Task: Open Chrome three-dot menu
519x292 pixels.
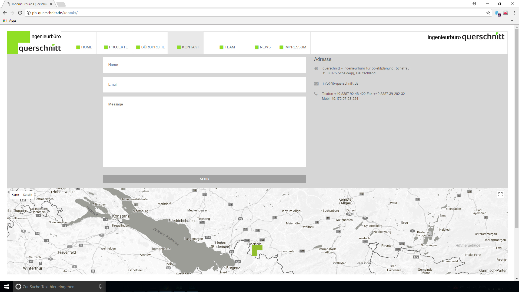Action: point(514,13)
